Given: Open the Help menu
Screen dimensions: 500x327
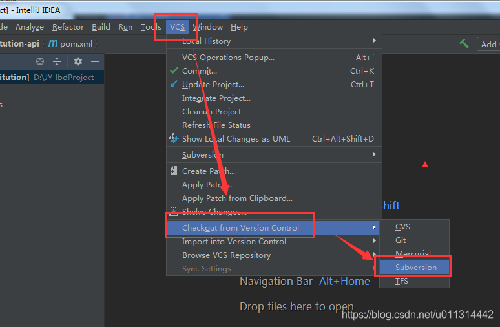Looking at the screenshot, I should coord(239,27).
